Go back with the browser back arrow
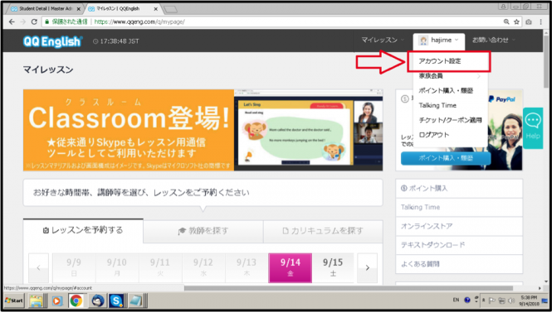 coord(12,22)
